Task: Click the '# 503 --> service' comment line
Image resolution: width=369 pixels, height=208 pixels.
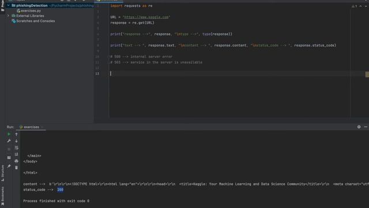Action: point(156,62)
